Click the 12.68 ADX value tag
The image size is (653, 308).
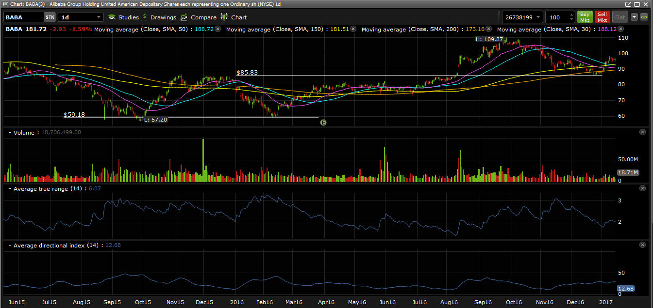626,289
